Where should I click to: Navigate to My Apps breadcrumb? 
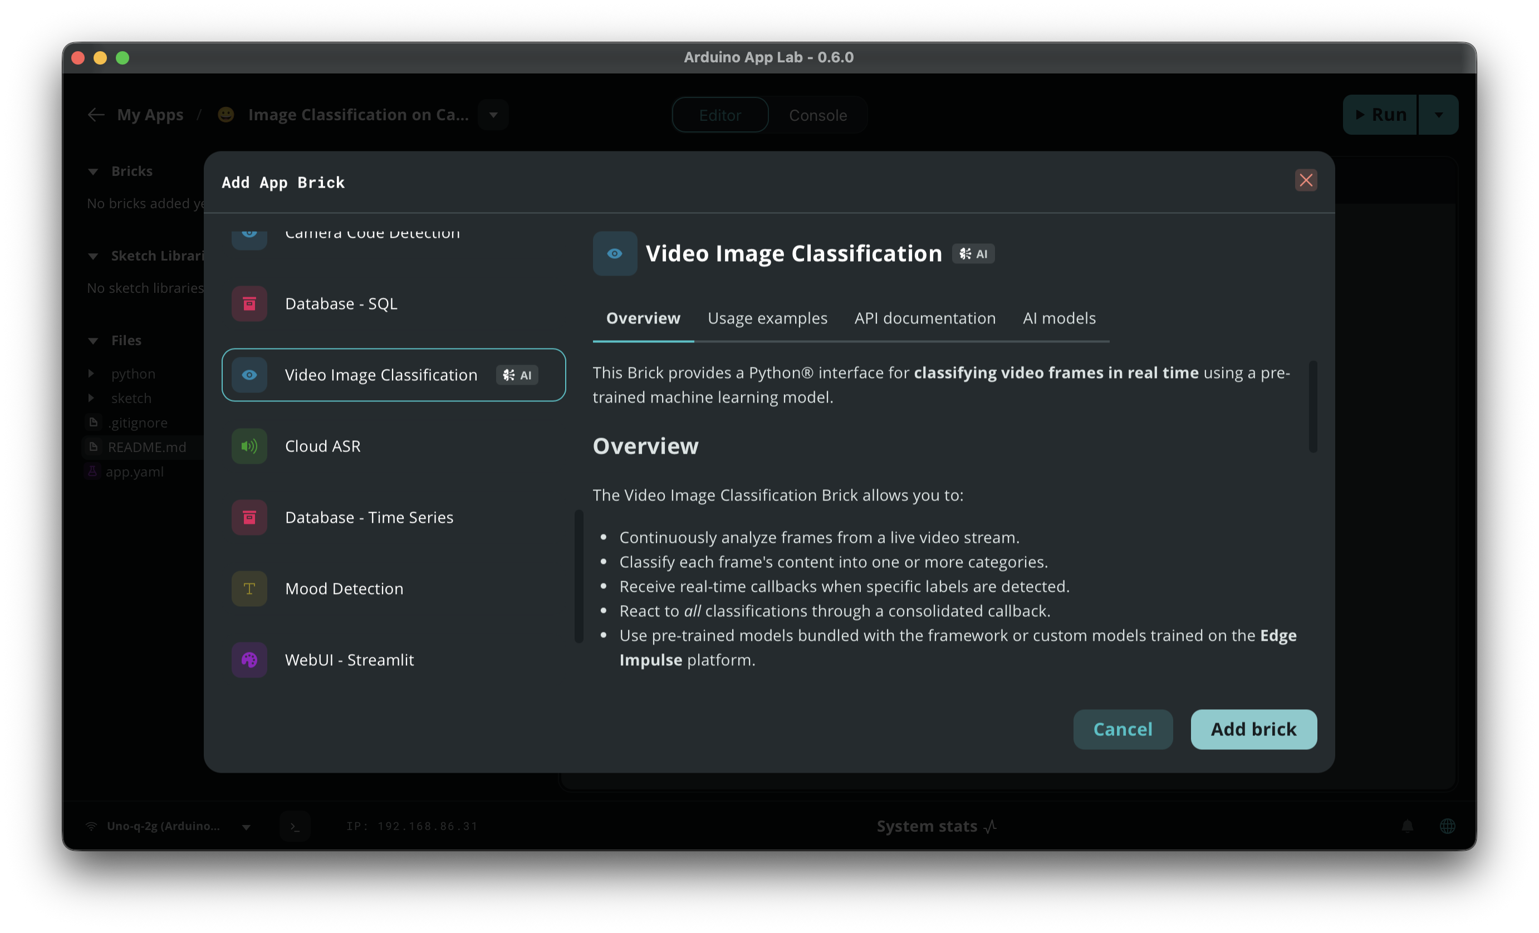[150, 115]
